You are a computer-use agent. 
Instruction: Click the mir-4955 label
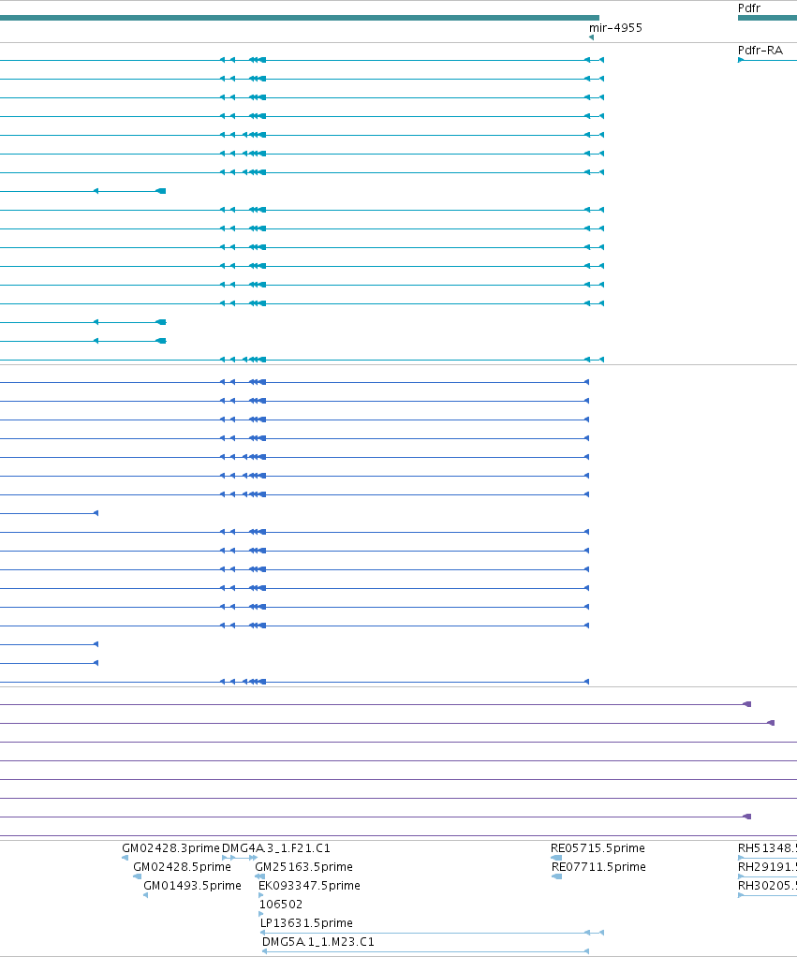[615, 27]
